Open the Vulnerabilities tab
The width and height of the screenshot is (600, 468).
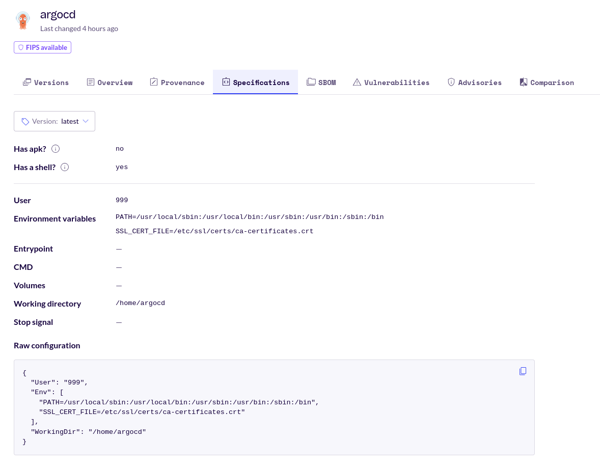tap(391, 82)
